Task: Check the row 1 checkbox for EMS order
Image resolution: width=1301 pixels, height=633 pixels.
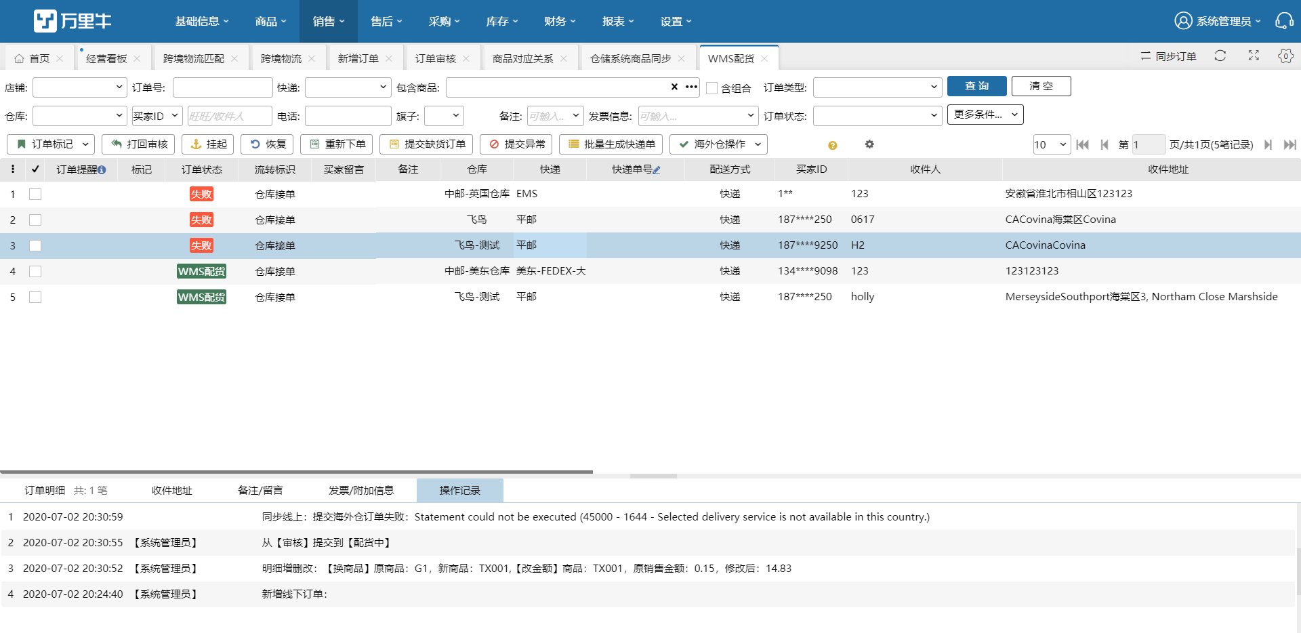Action: (35, 195)
